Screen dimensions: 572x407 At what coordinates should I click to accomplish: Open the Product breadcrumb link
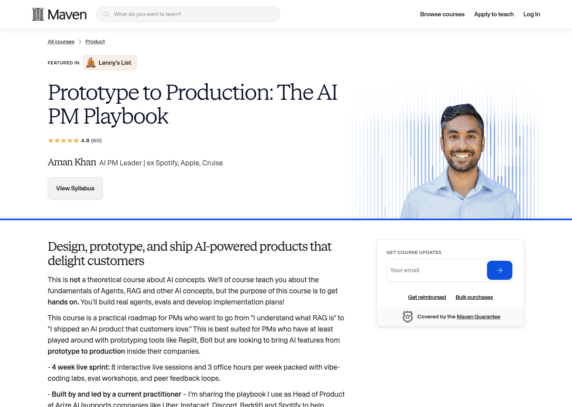coord(95,41)
